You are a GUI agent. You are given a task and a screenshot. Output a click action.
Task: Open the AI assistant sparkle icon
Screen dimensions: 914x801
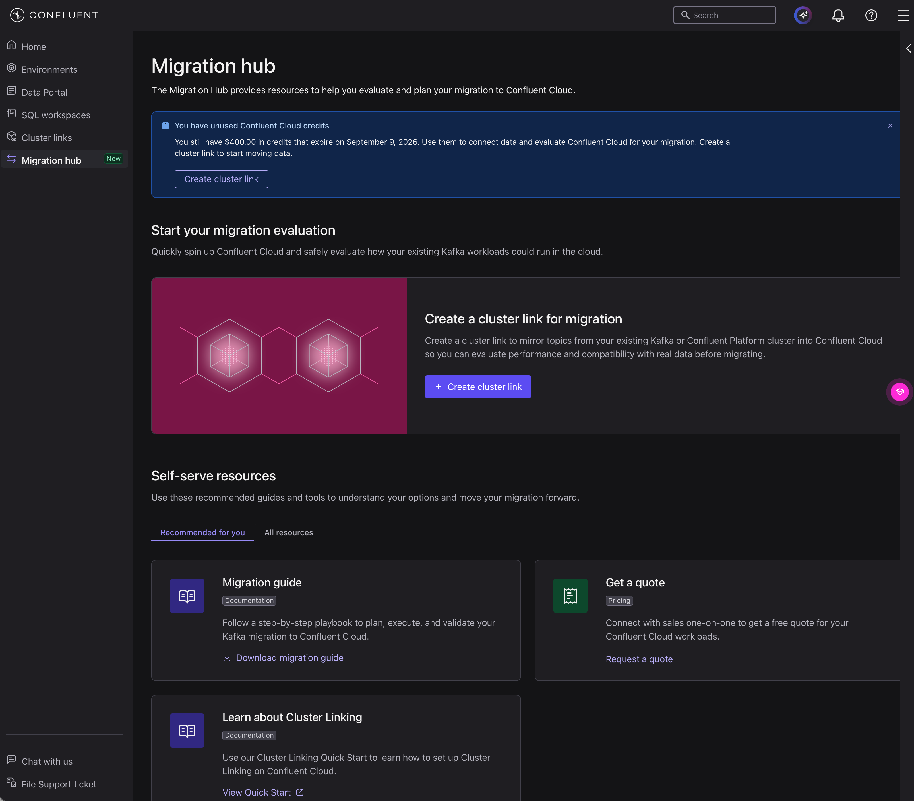(803, 15)
